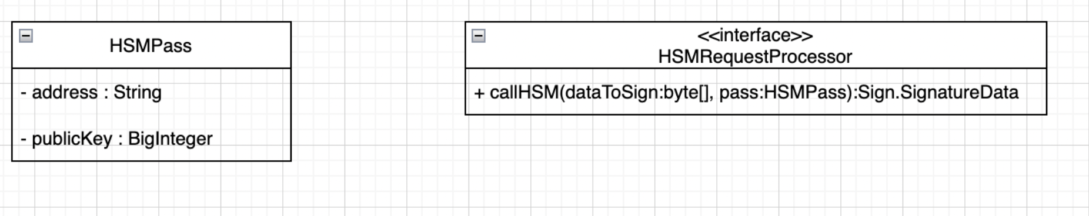This screenshot has height=216, width=1089.
Task: Click the blank gap between address and publicKey
Action: [151, 116]
